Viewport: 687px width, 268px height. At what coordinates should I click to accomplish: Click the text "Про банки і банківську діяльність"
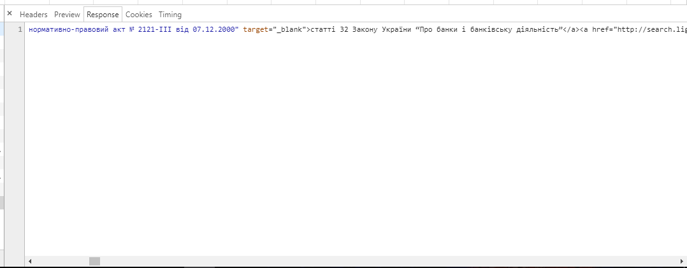coord(488,30)
